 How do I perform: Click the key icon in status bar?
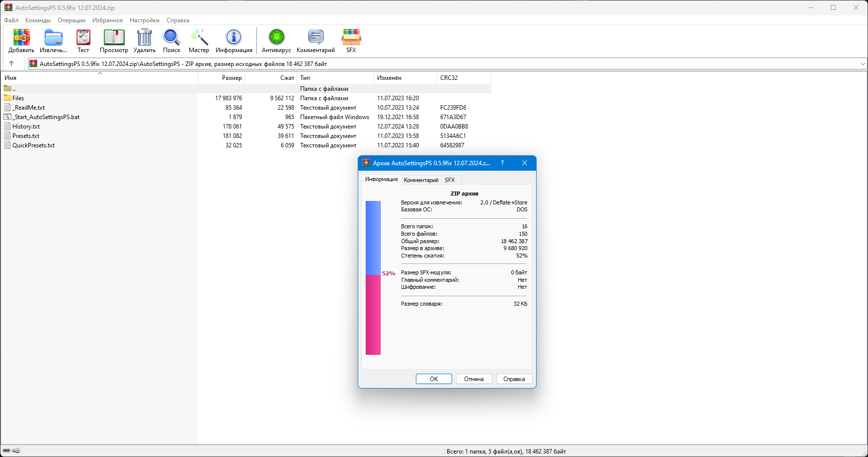coord(16,451)
